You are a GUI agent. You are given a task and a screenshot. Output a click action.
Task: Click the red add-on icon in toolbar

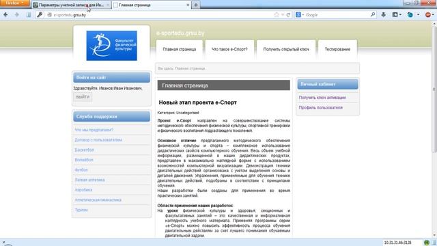[x=428, y=15]
